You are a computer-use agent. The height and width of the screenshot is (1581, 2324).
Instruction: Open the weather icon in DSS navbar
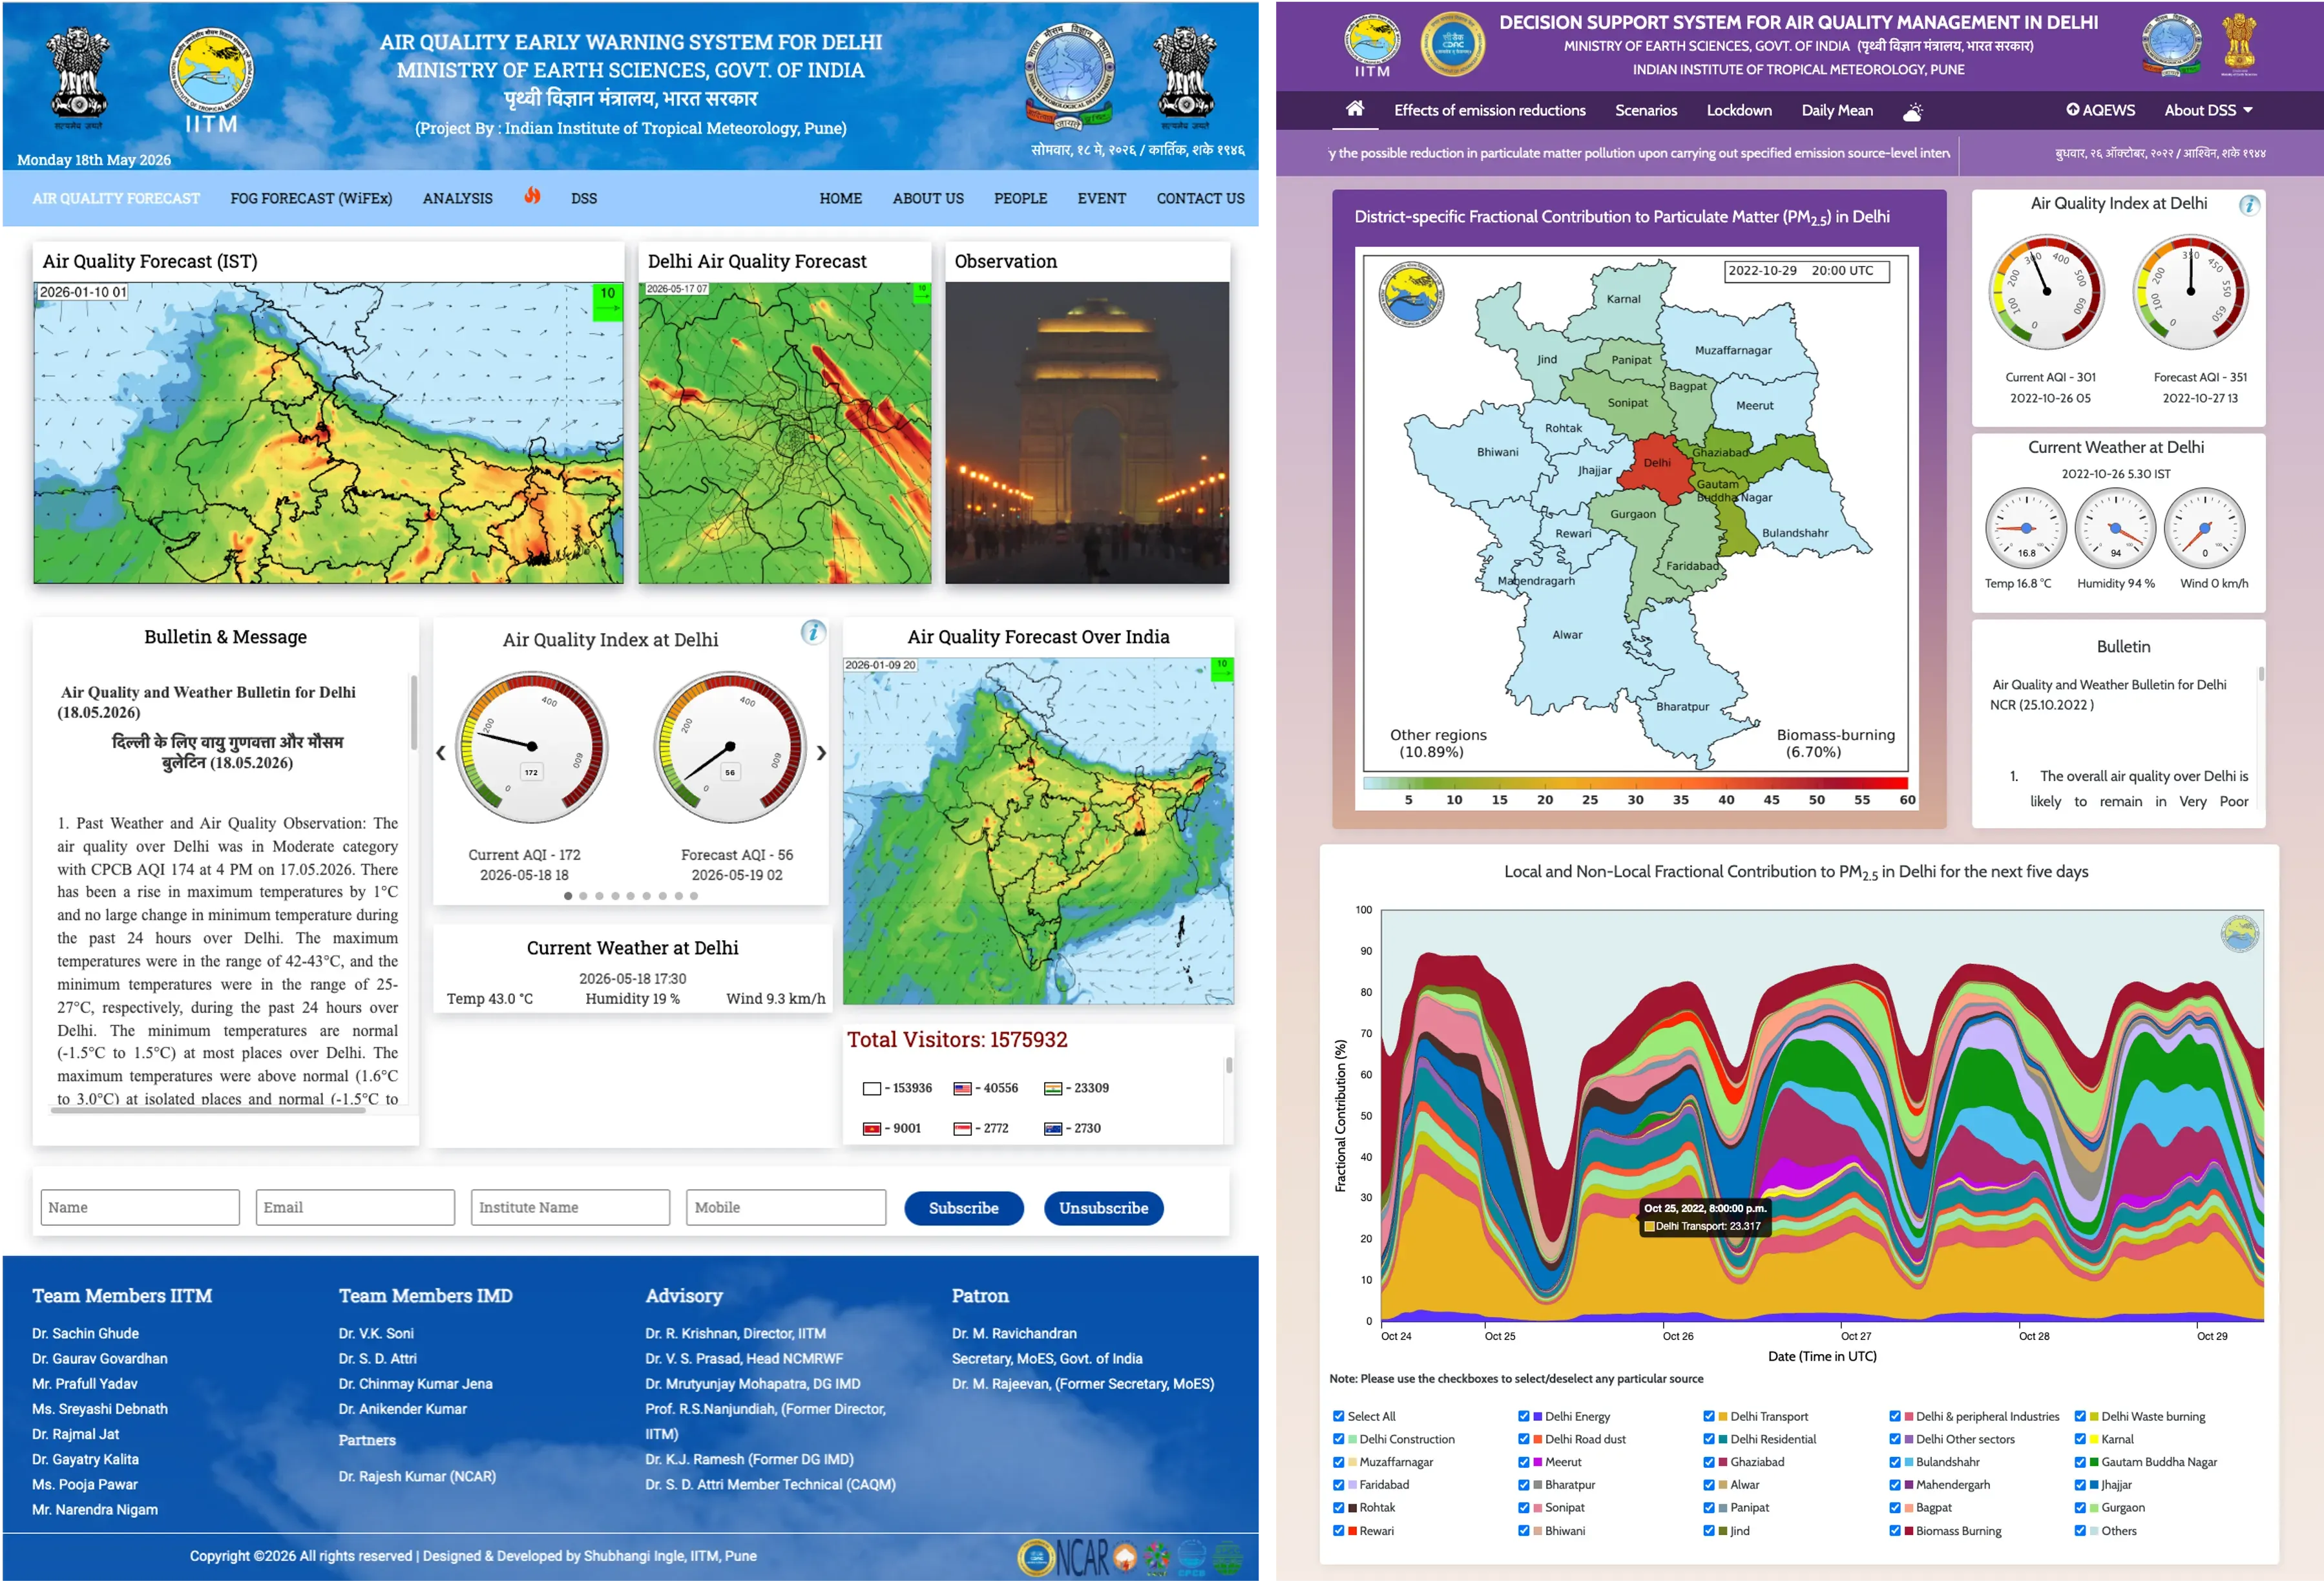(x=1912, y=111)
